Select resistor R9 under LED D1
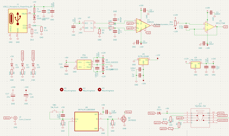The image size is (229, 136). 12,72
